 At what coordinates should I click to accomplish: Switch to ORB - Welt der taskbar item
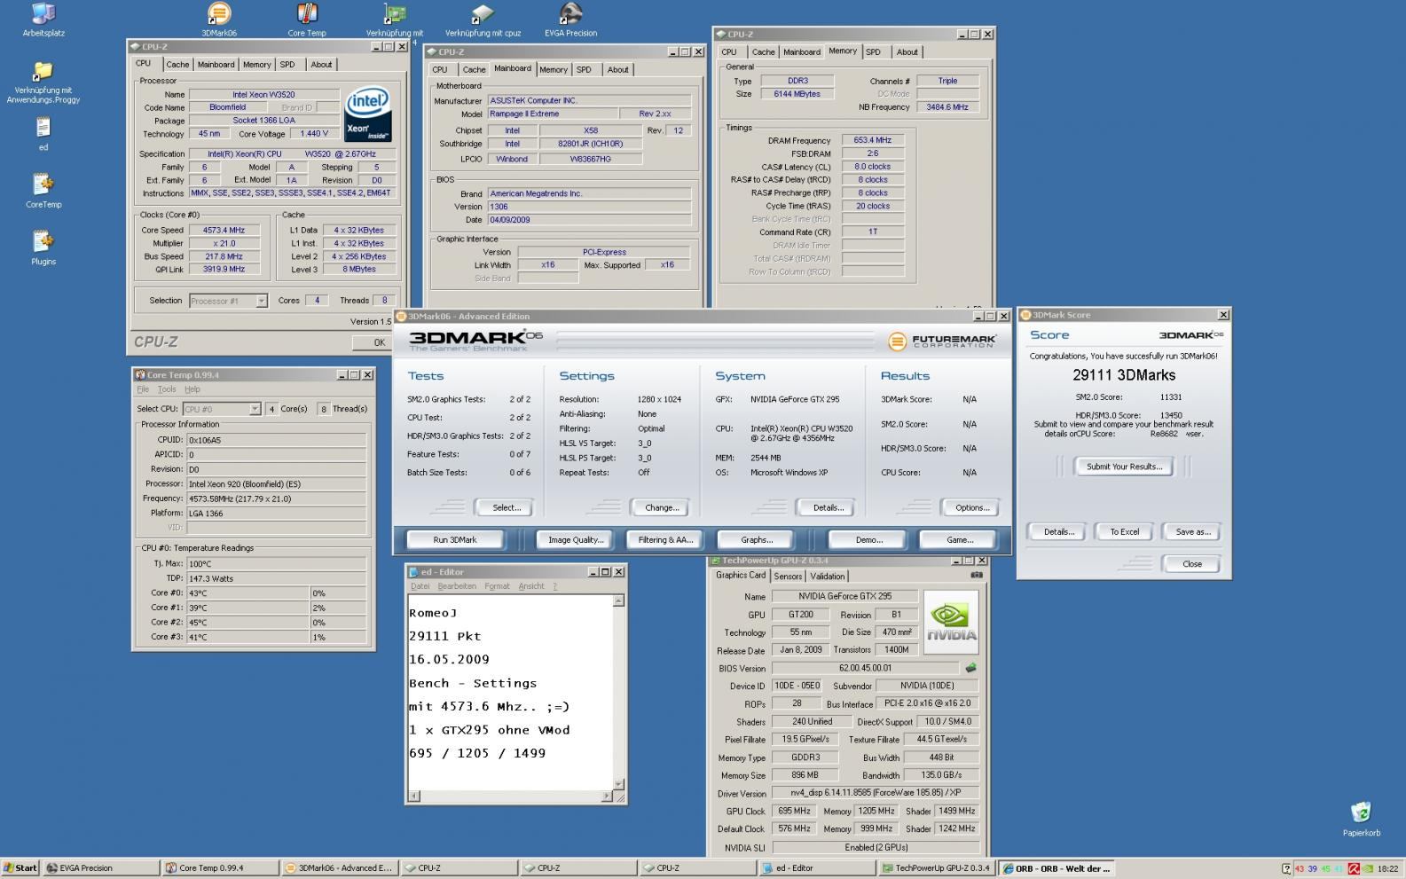tap(1055, 868)
